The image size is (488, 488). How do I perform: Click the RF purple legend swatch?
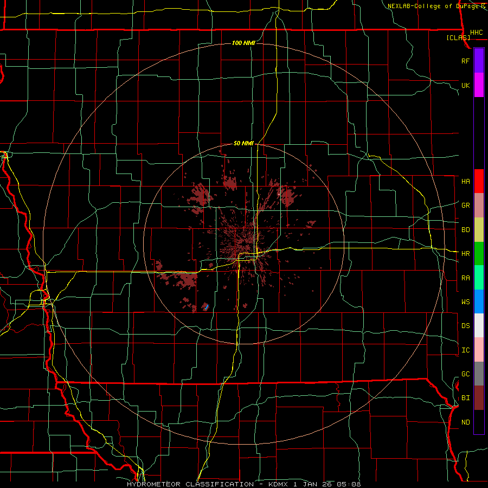479,61
